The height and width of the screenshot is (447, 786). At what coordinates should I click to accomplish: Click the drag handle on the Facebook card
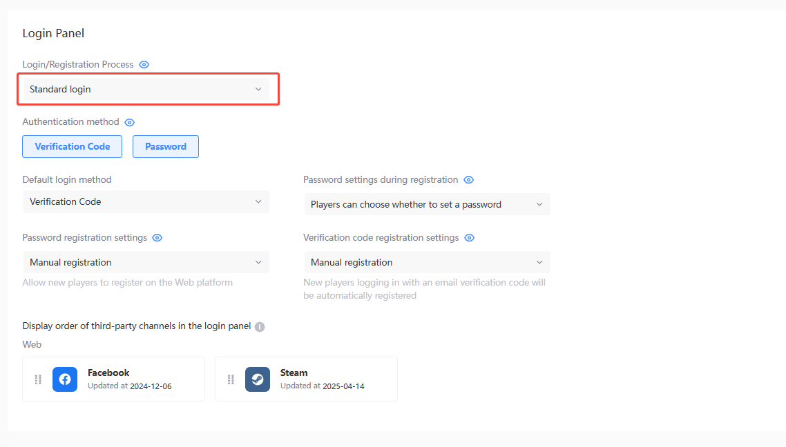click(x=38, y=379)
